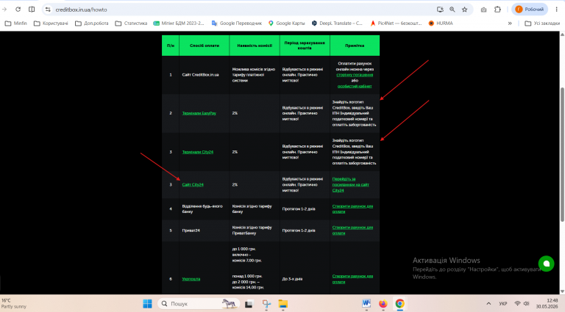Change the УКР input language

[503, 304]
